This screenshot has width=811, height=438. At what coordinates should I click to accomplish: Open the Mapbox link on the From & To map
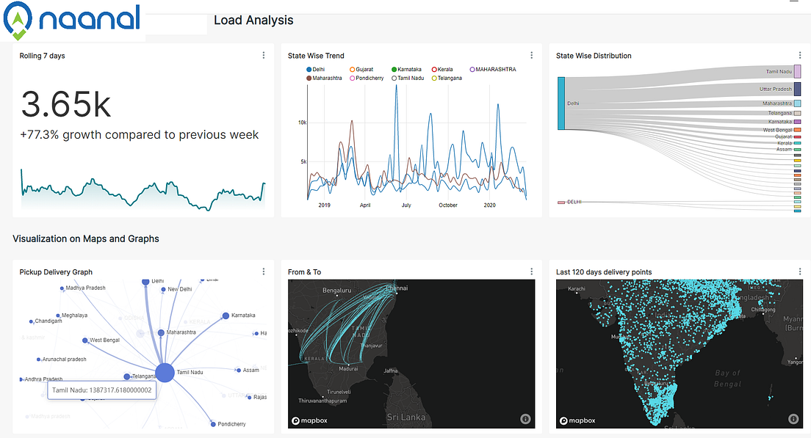[311, 420]
